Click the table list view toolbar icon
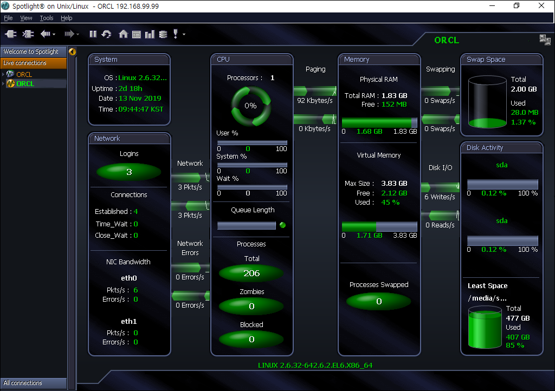 tap(136, 34)
